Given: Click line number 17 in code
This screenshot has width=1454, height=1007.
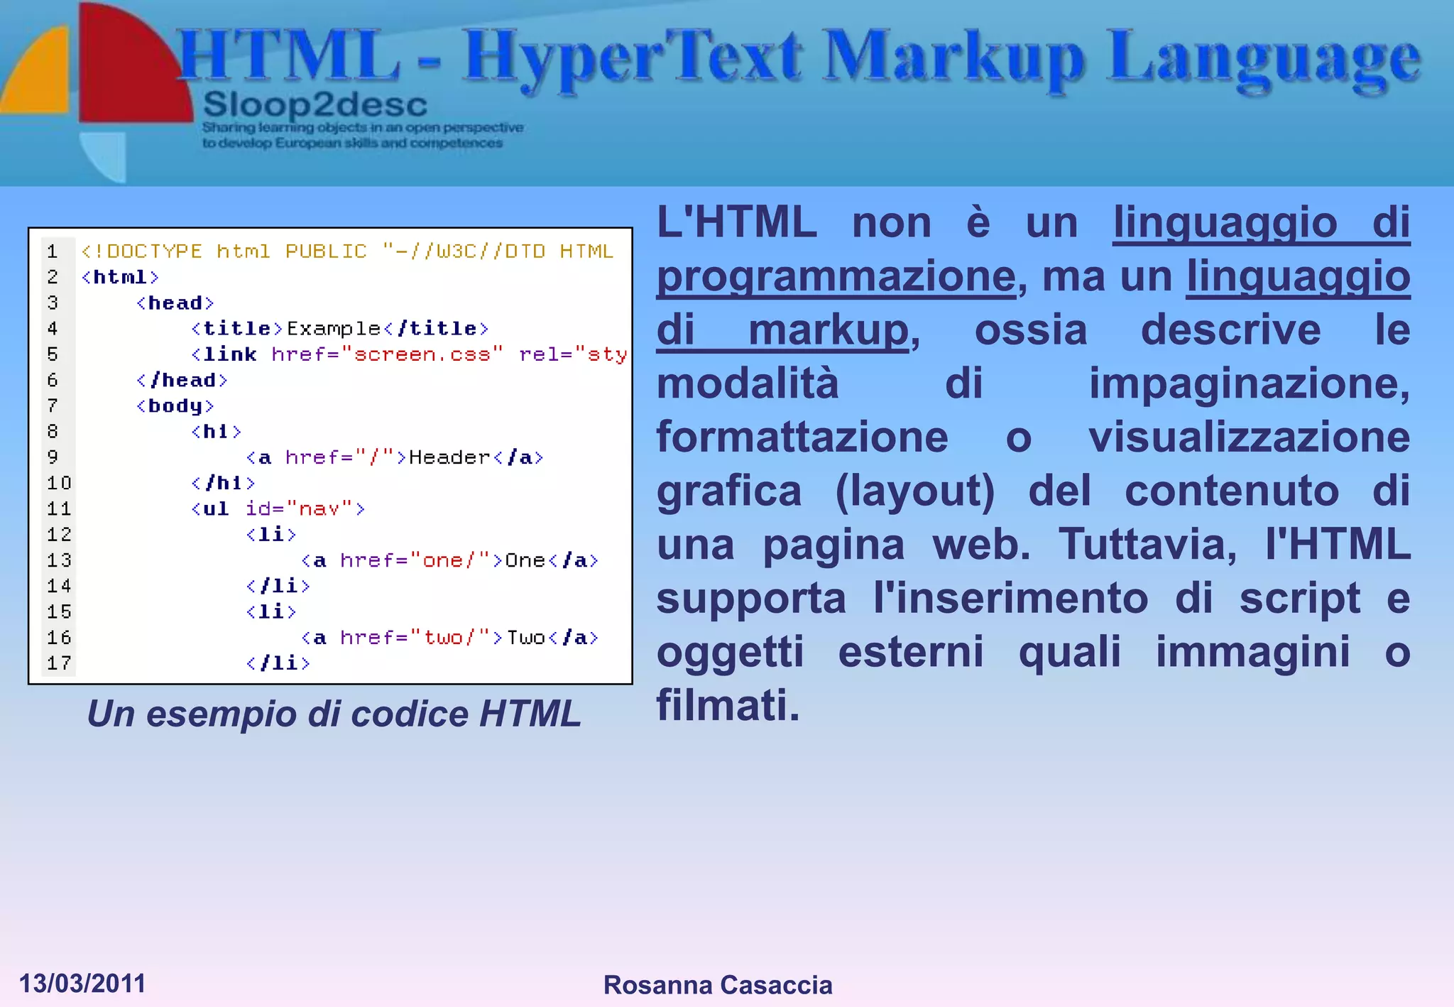Looking at the screenshot, I should coord(59,663).
